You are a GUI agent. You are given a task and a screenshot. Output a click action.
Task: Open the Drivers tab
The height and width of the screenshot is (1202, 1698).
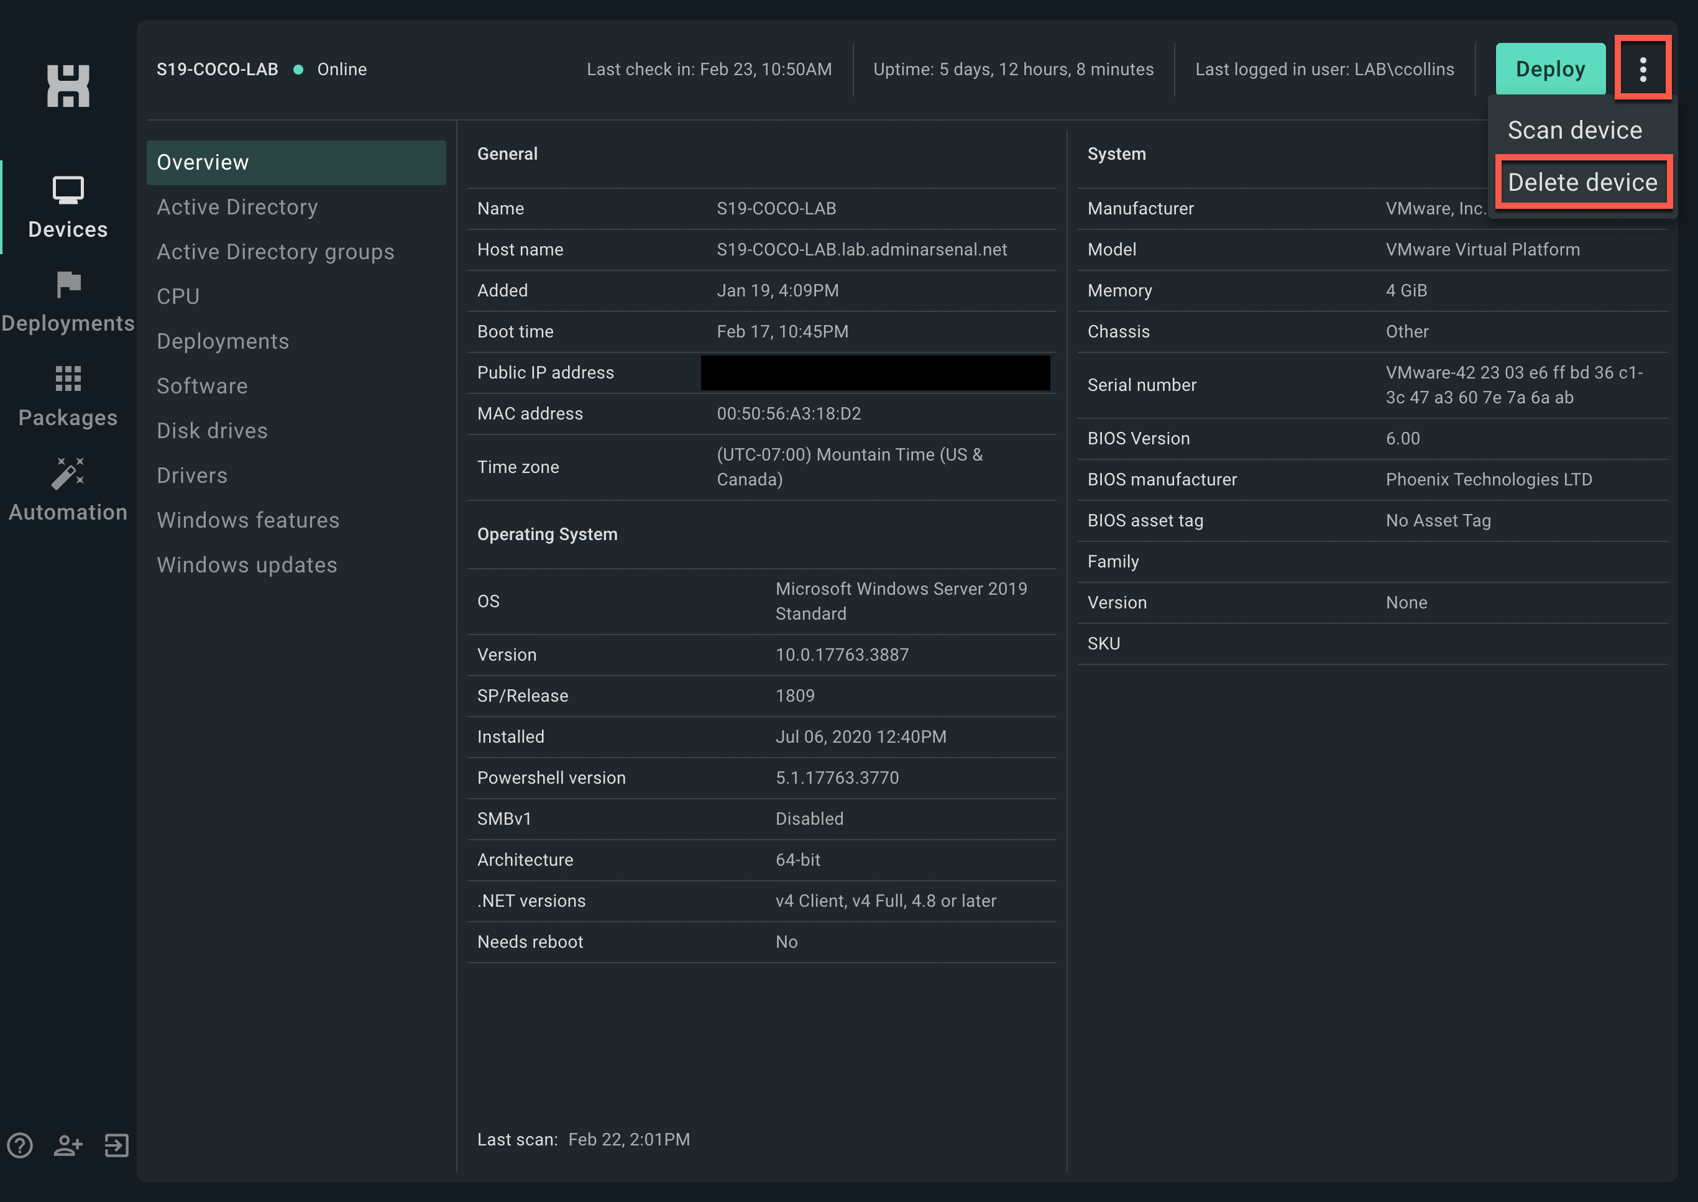pos(191,475)
